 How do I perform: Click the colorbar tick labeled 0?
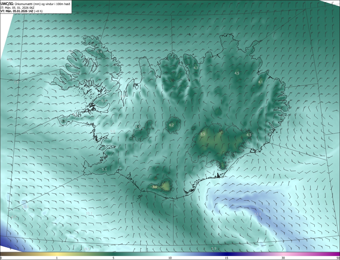[x=1, y=258]
